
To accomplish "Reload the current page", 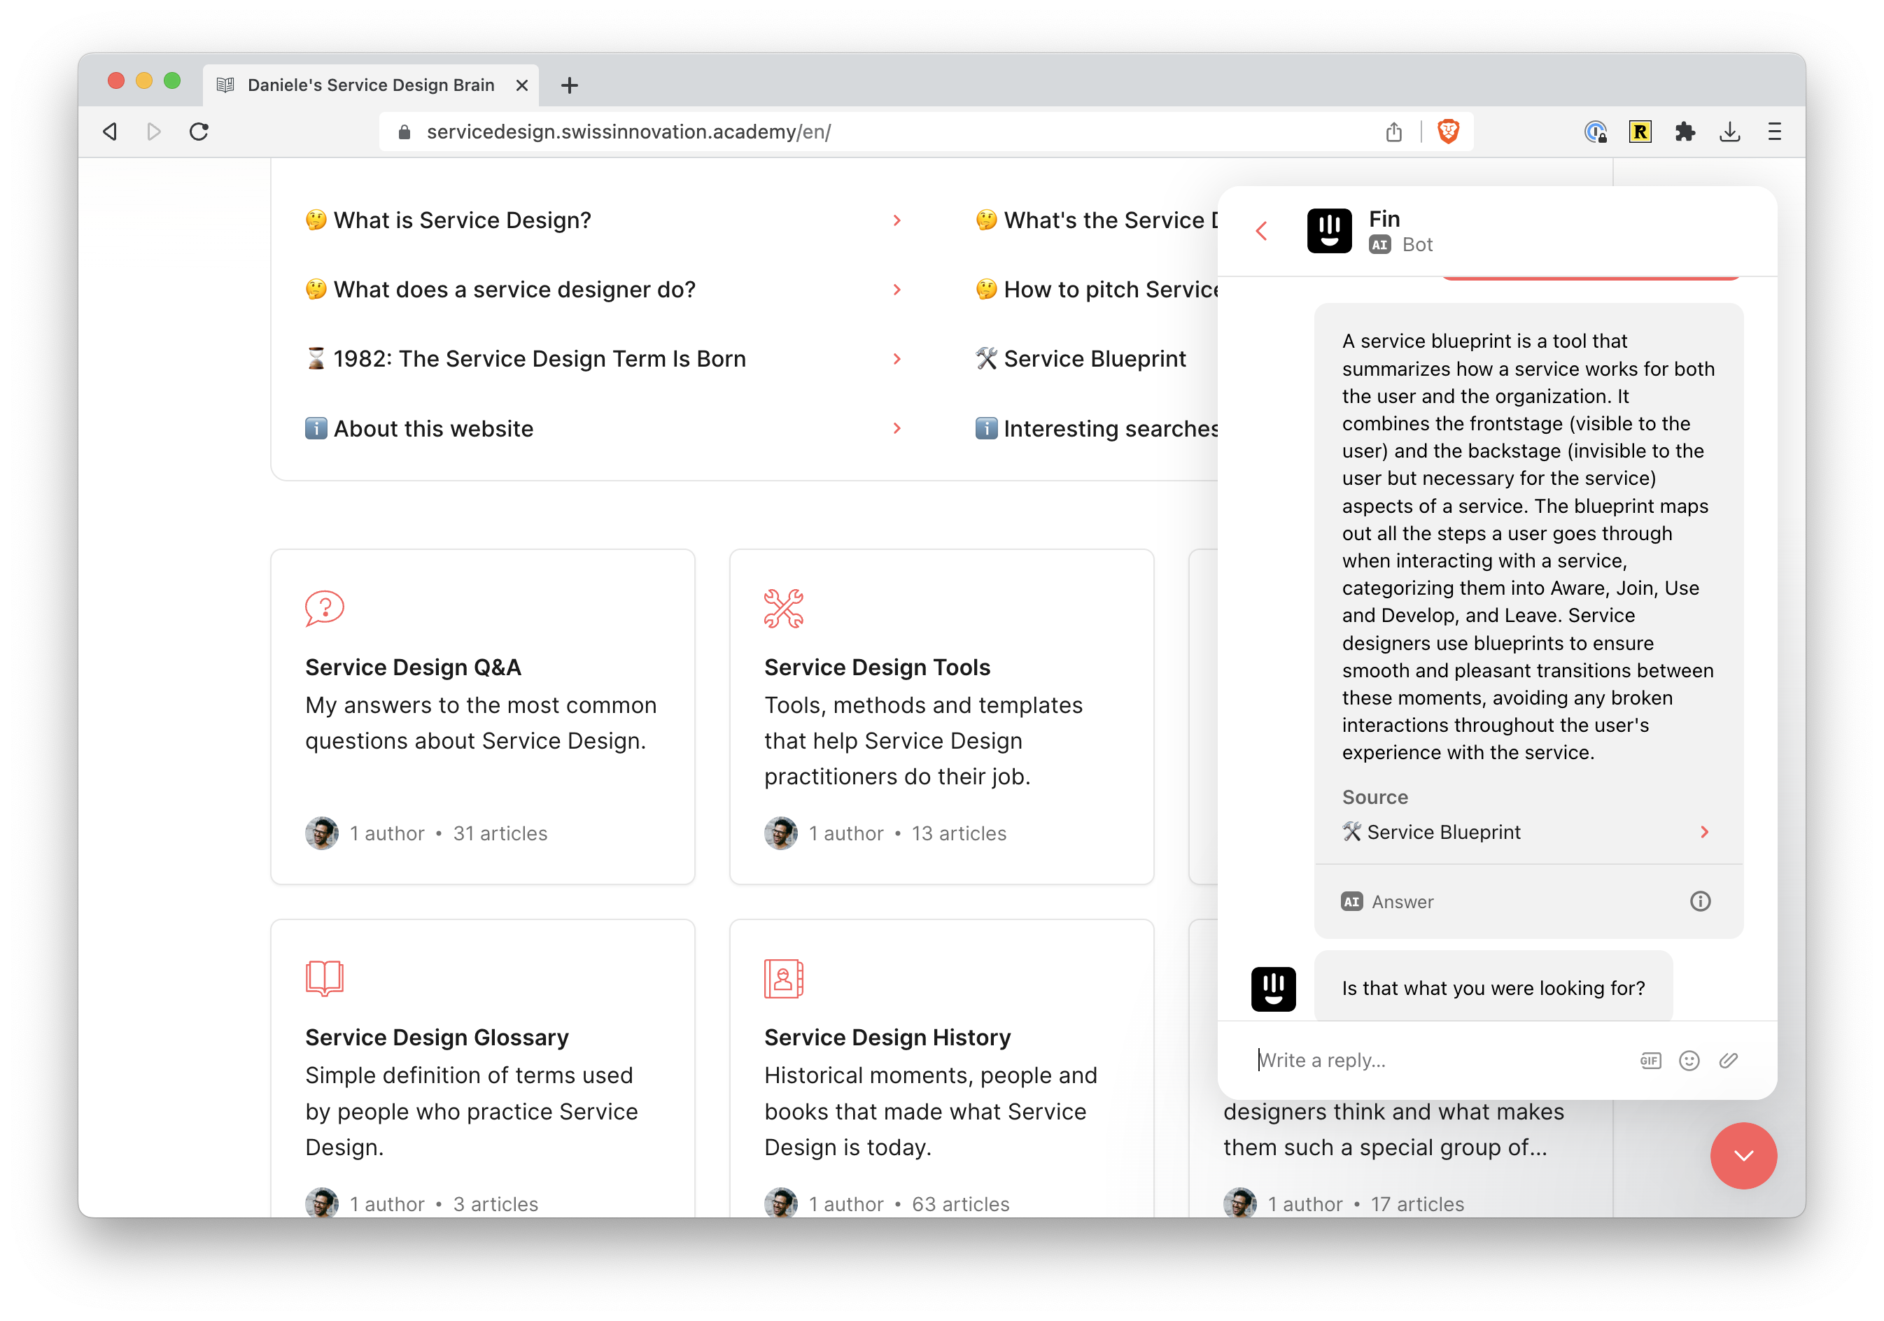I will [199, 132].
